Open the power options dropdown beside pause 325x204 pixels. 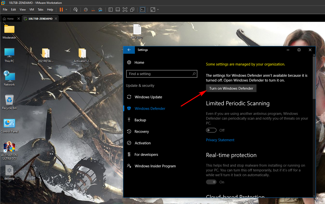coord(66,9)
